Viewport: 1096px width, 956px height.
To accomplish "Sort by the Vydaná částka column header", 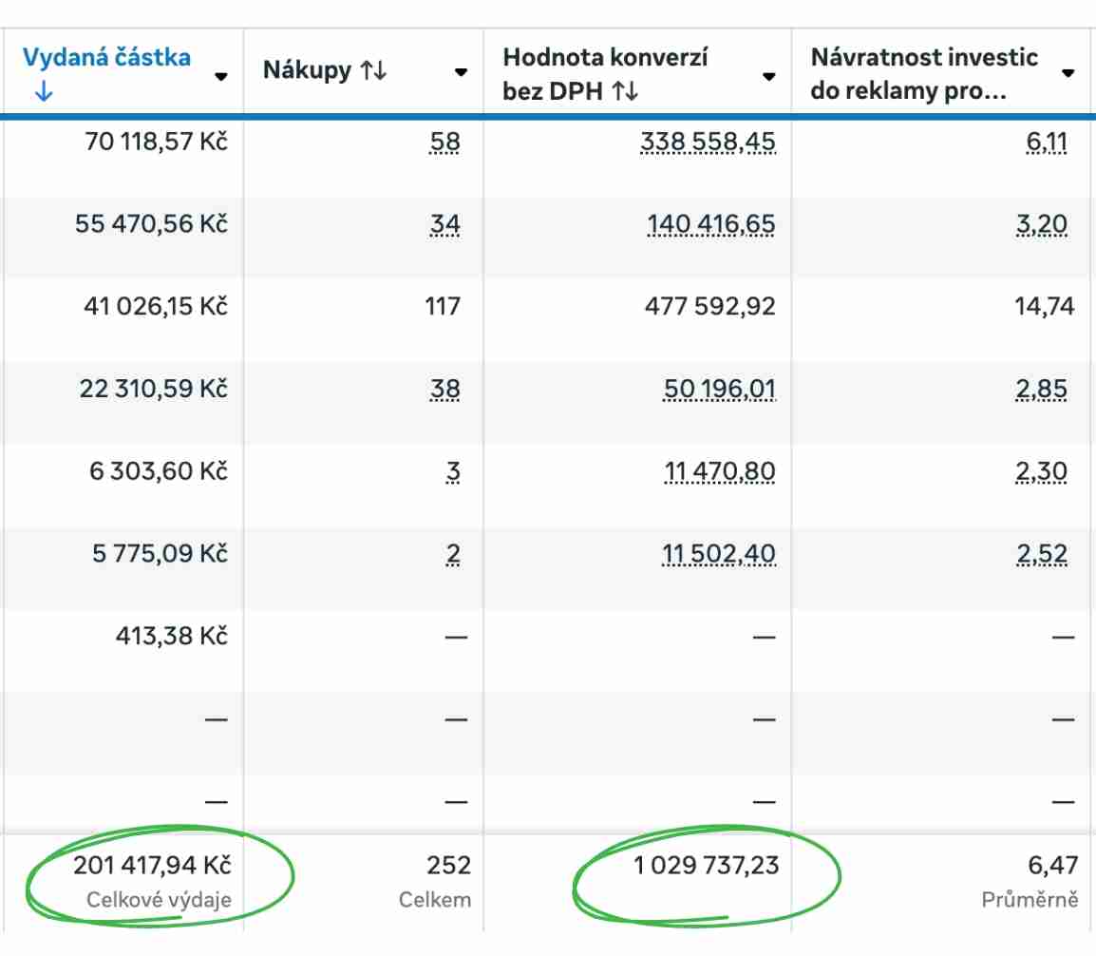I will [106, 57].
